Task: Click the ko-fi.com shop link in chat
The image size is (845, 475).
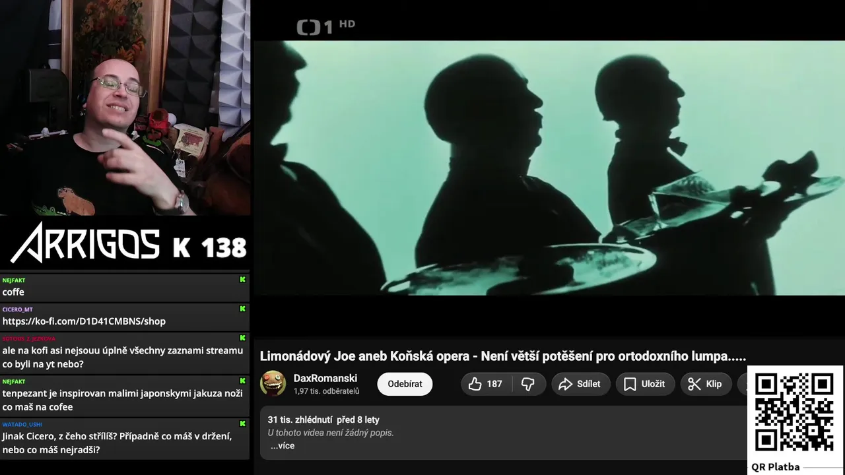Action: pos(84,321)
